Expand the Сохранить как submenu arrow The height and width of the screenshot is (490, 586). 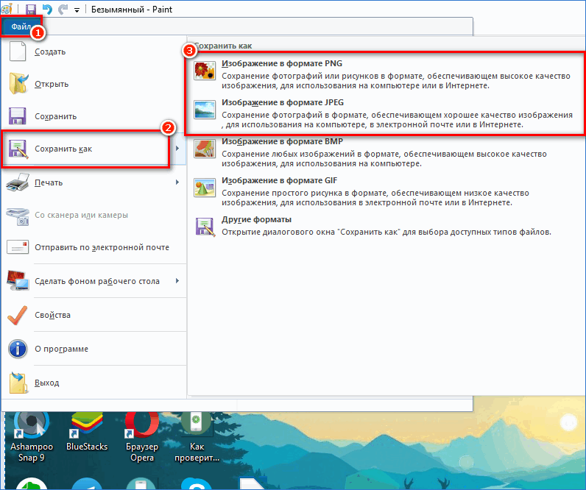click(177, 149)
